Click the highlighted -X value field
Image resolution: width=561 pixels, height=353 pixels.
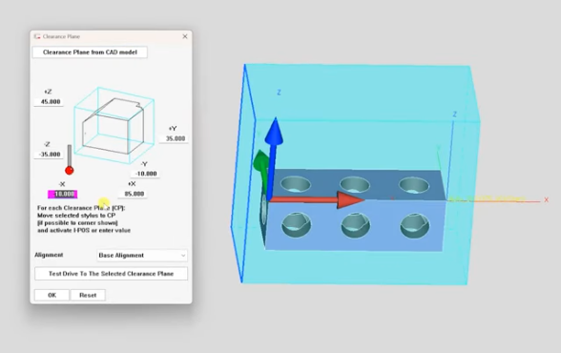point(63,195)
